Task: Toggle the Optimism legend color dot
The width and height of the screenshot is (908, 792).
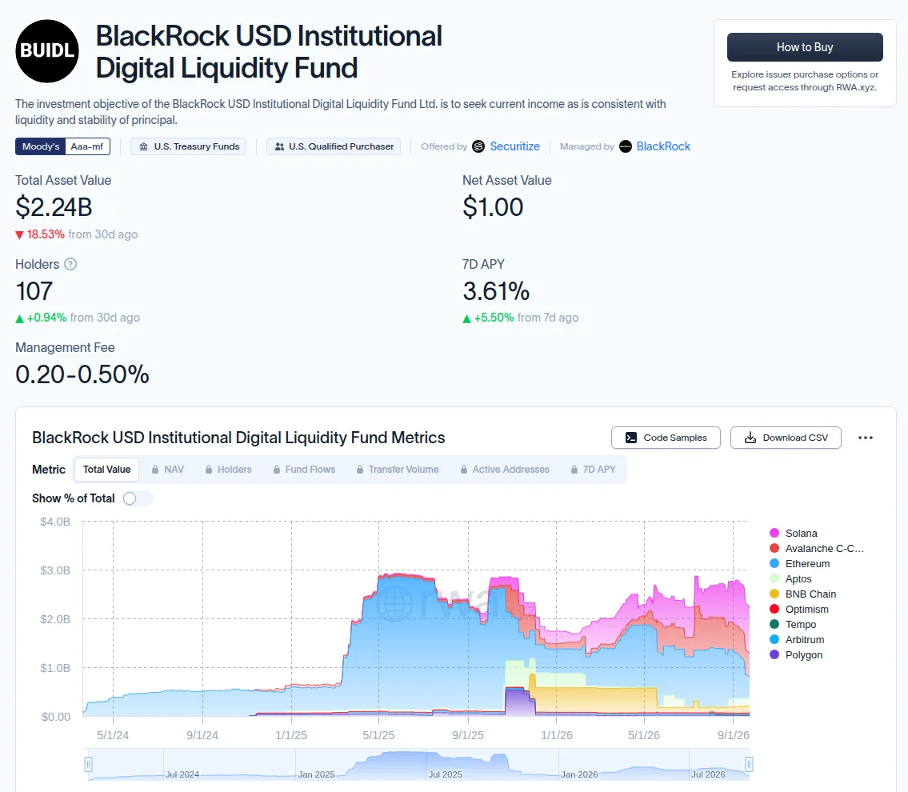Action: click(774, 609)
